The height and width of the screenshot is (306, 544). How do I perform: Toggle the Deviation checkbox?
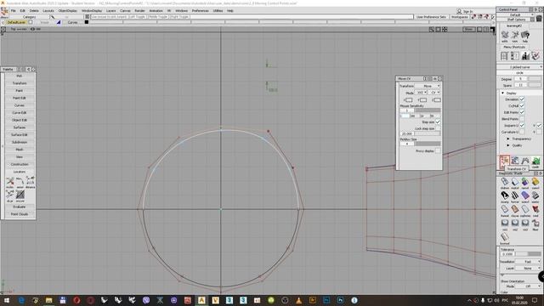point(522,99)
